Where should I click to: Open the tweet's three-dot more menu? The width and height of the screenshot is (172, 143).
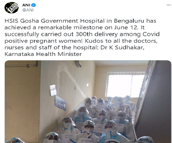pyautogui.click(x=169, y=5)
